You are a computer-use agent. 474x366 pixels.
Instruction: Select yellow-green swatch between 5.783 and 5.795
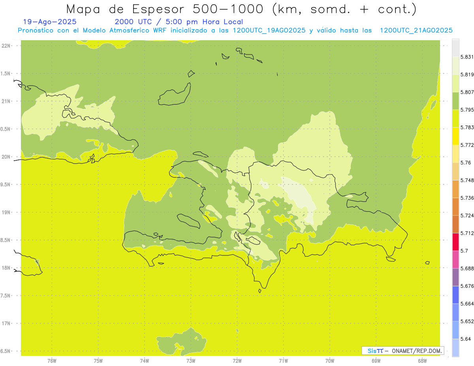click(455, 118)
